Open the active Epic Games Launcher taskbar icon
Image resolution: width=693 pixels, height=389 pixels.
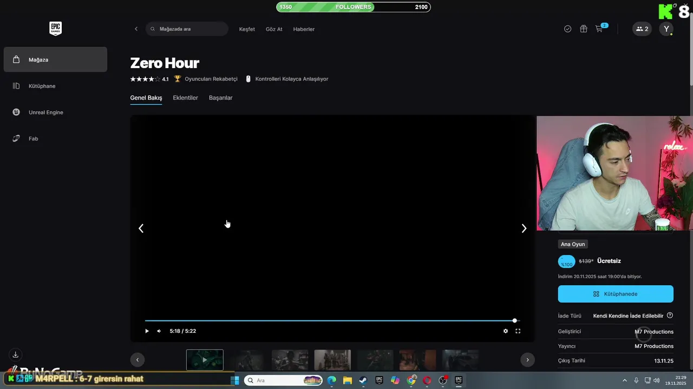tap(459, 380)
